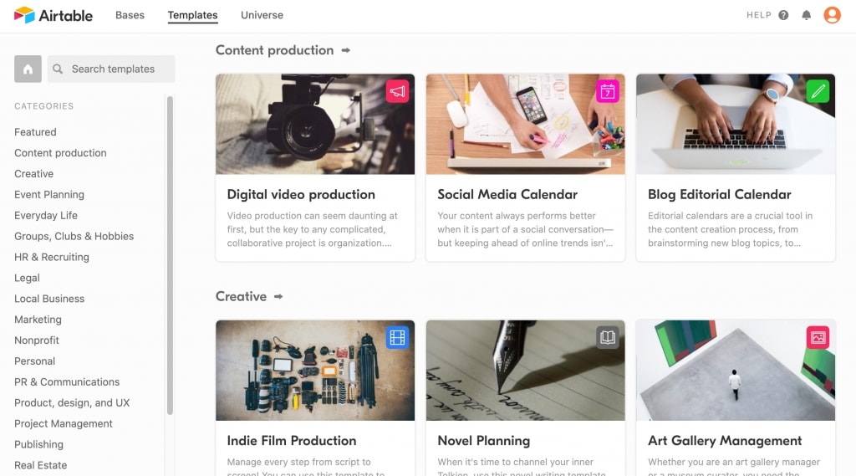Click the Social Media Calendar title
This screenshot has width=856, height=476.
point(507,195)
